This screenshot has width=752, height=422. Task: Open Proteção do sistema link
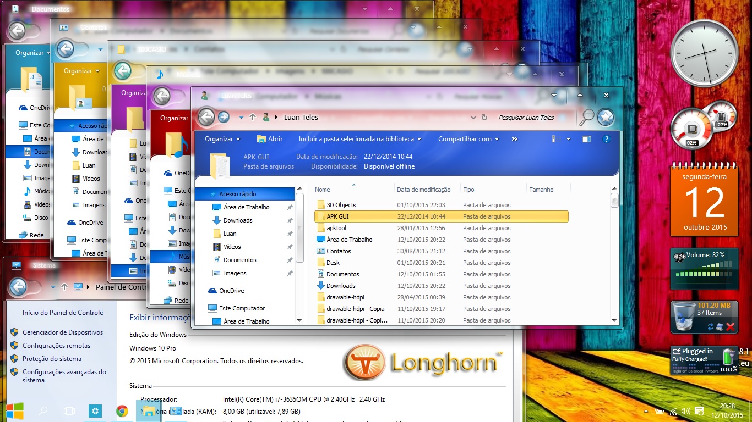[x=52, y=359]
